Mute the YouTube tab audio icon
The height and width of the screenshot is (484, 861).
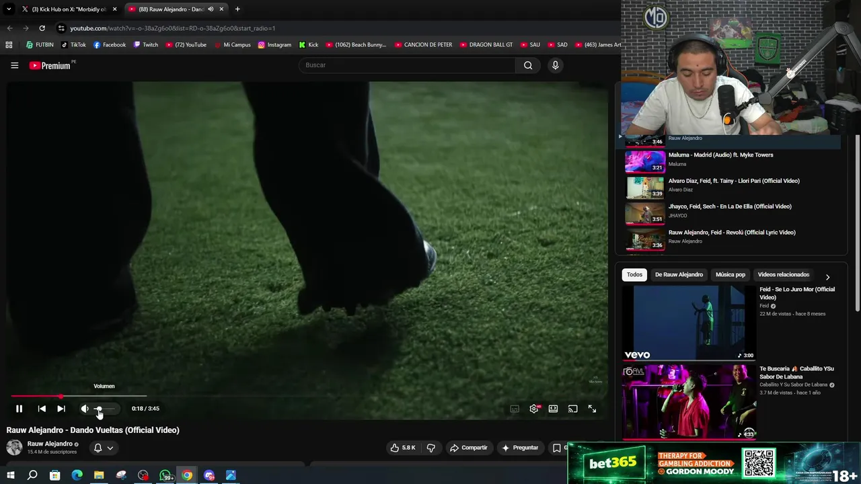coord(211,9)
